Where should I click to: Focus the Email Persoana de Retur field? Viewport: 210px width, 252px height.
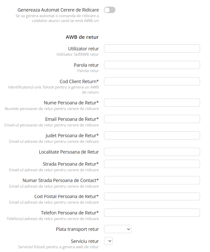[152, 119]
